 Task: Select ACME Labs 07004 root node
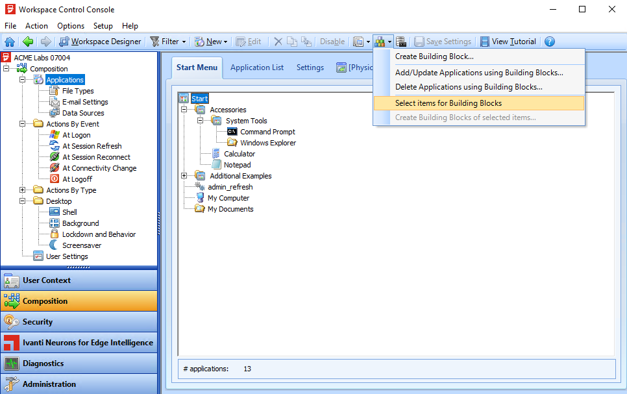point(42,58)
